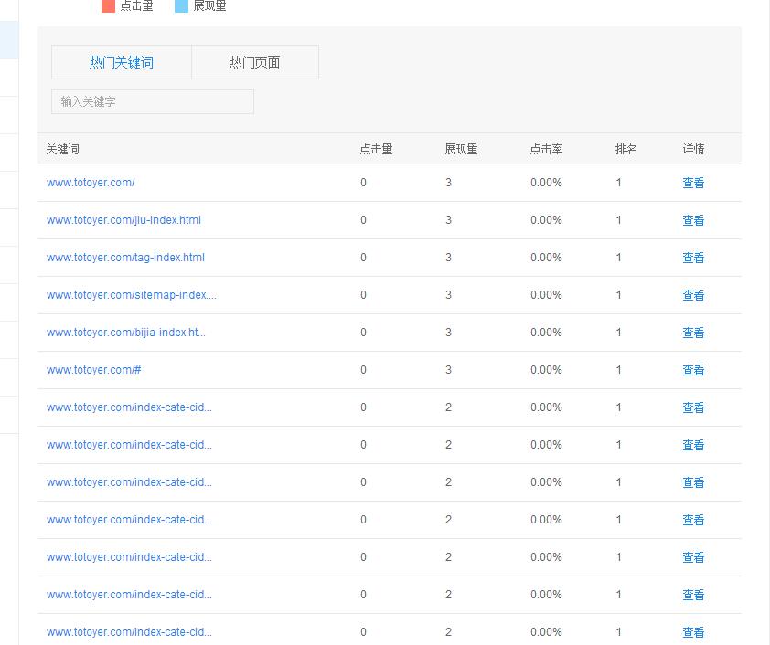Open the tag-index.html page link

pos(125,258)
